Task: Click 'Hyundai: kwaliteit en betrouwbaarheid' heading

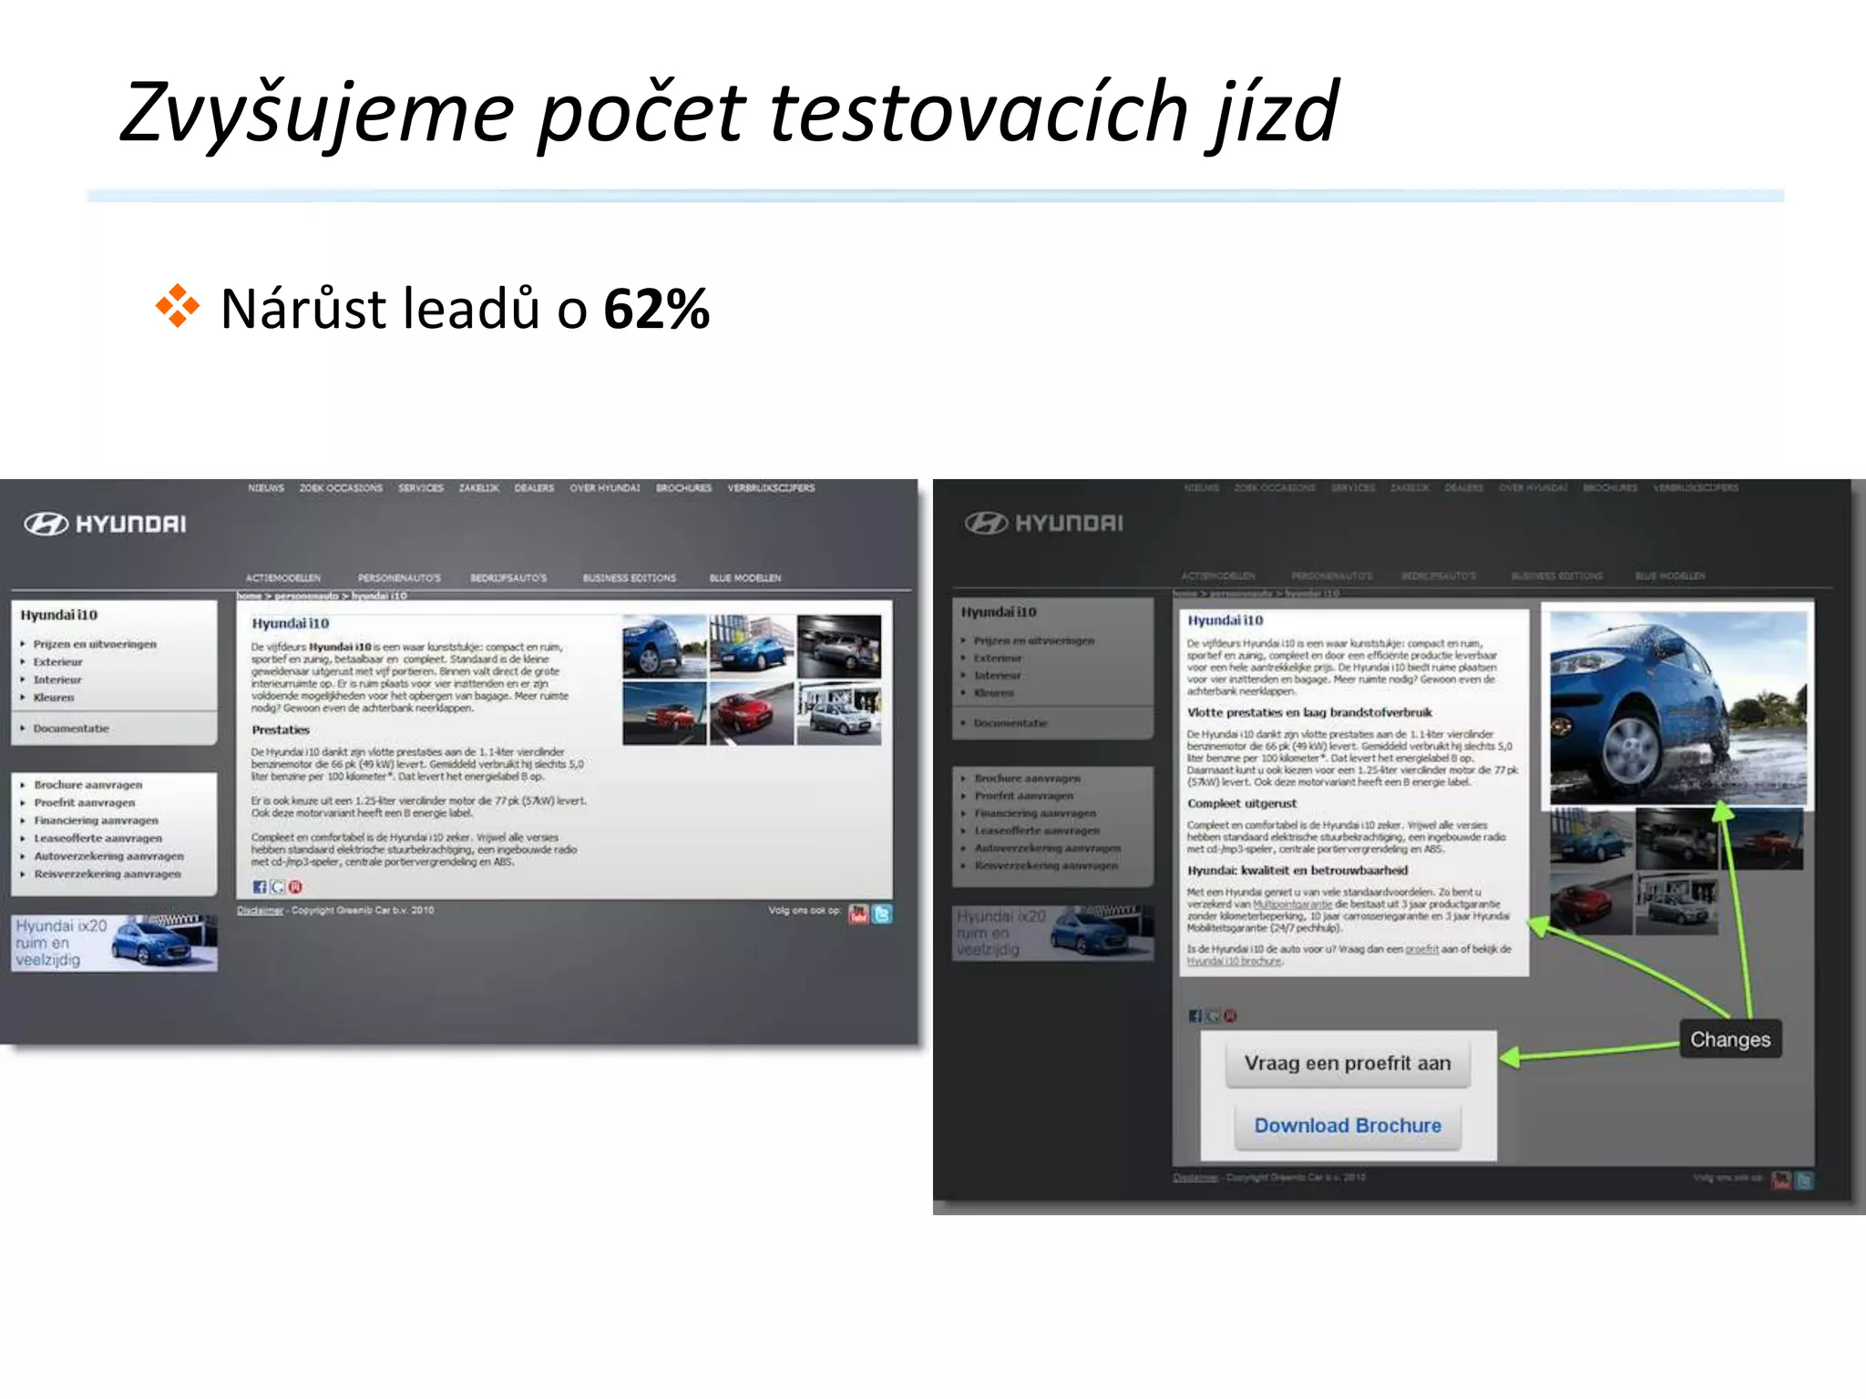Action: point(1297,871)
